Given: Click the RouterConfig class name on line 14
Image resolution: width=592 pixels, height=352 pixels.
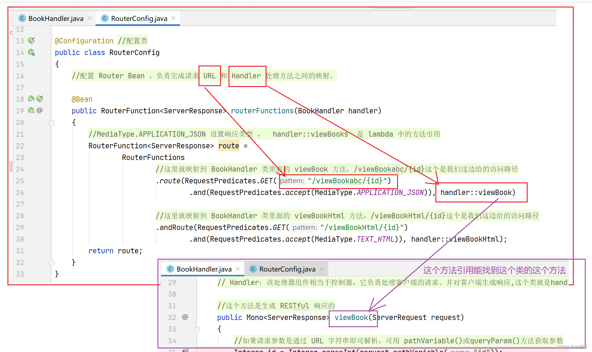Looking at the screenshot, I should click(134, 53).
